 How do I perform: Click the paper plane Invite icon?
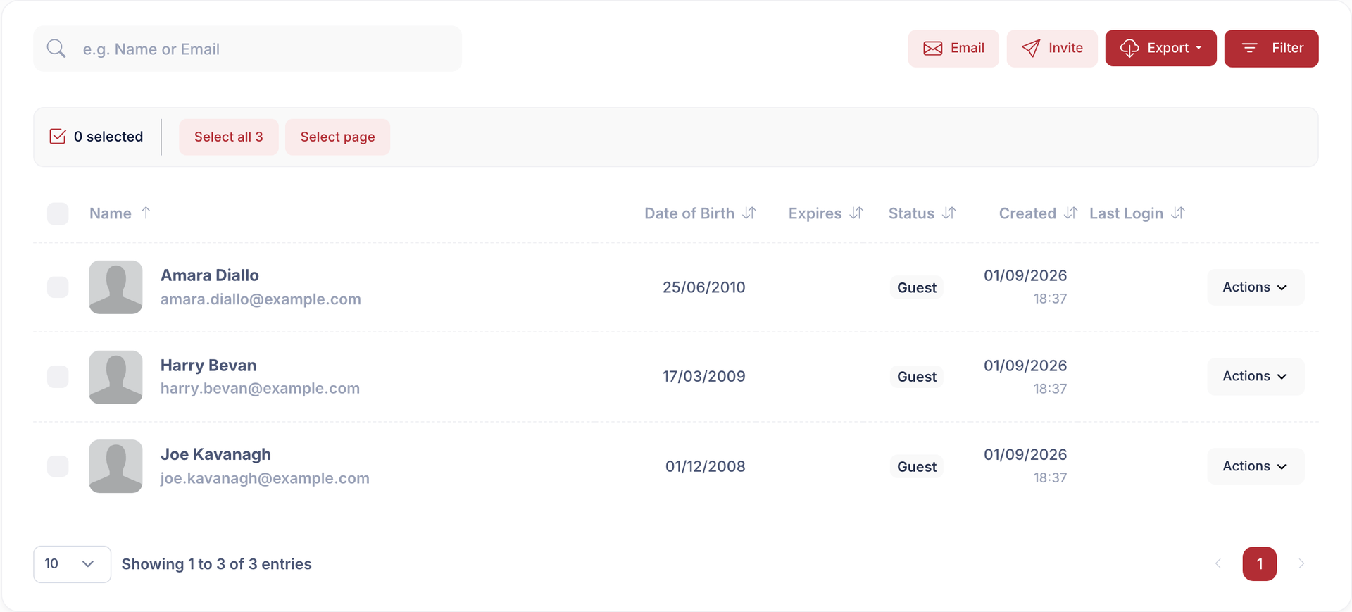click(1031, 48)
